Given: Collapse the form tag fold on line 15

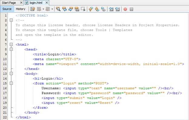Looking at the screenshot, I should pos(11,83).
